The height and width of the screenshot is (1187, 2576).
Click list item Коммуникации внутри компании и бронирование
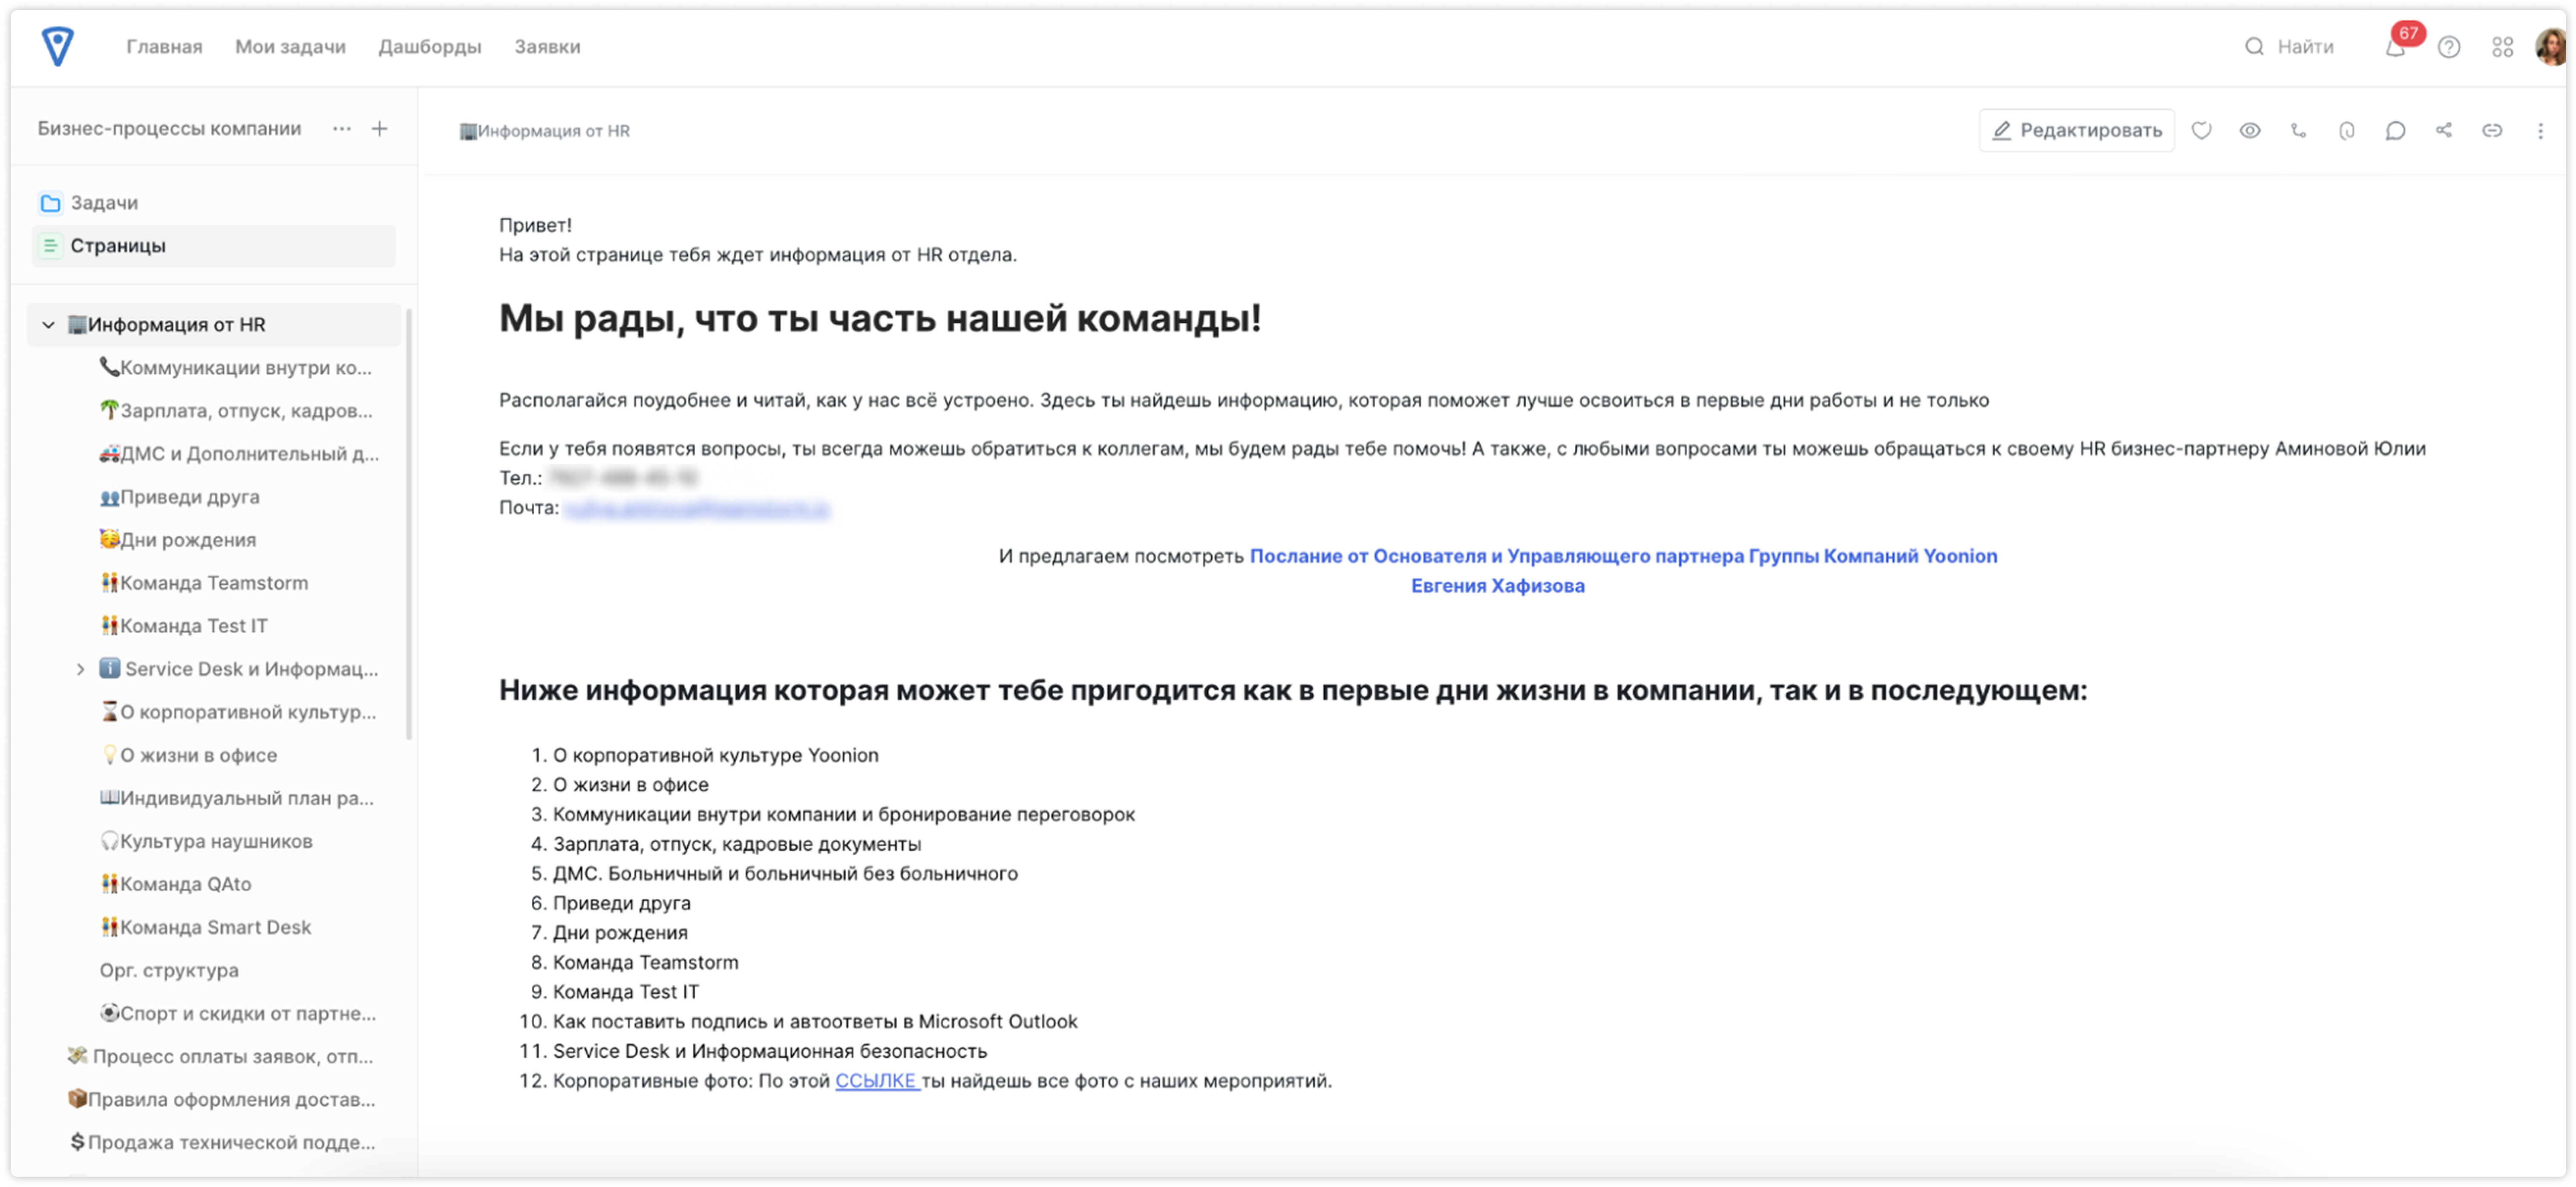(844, 815)
